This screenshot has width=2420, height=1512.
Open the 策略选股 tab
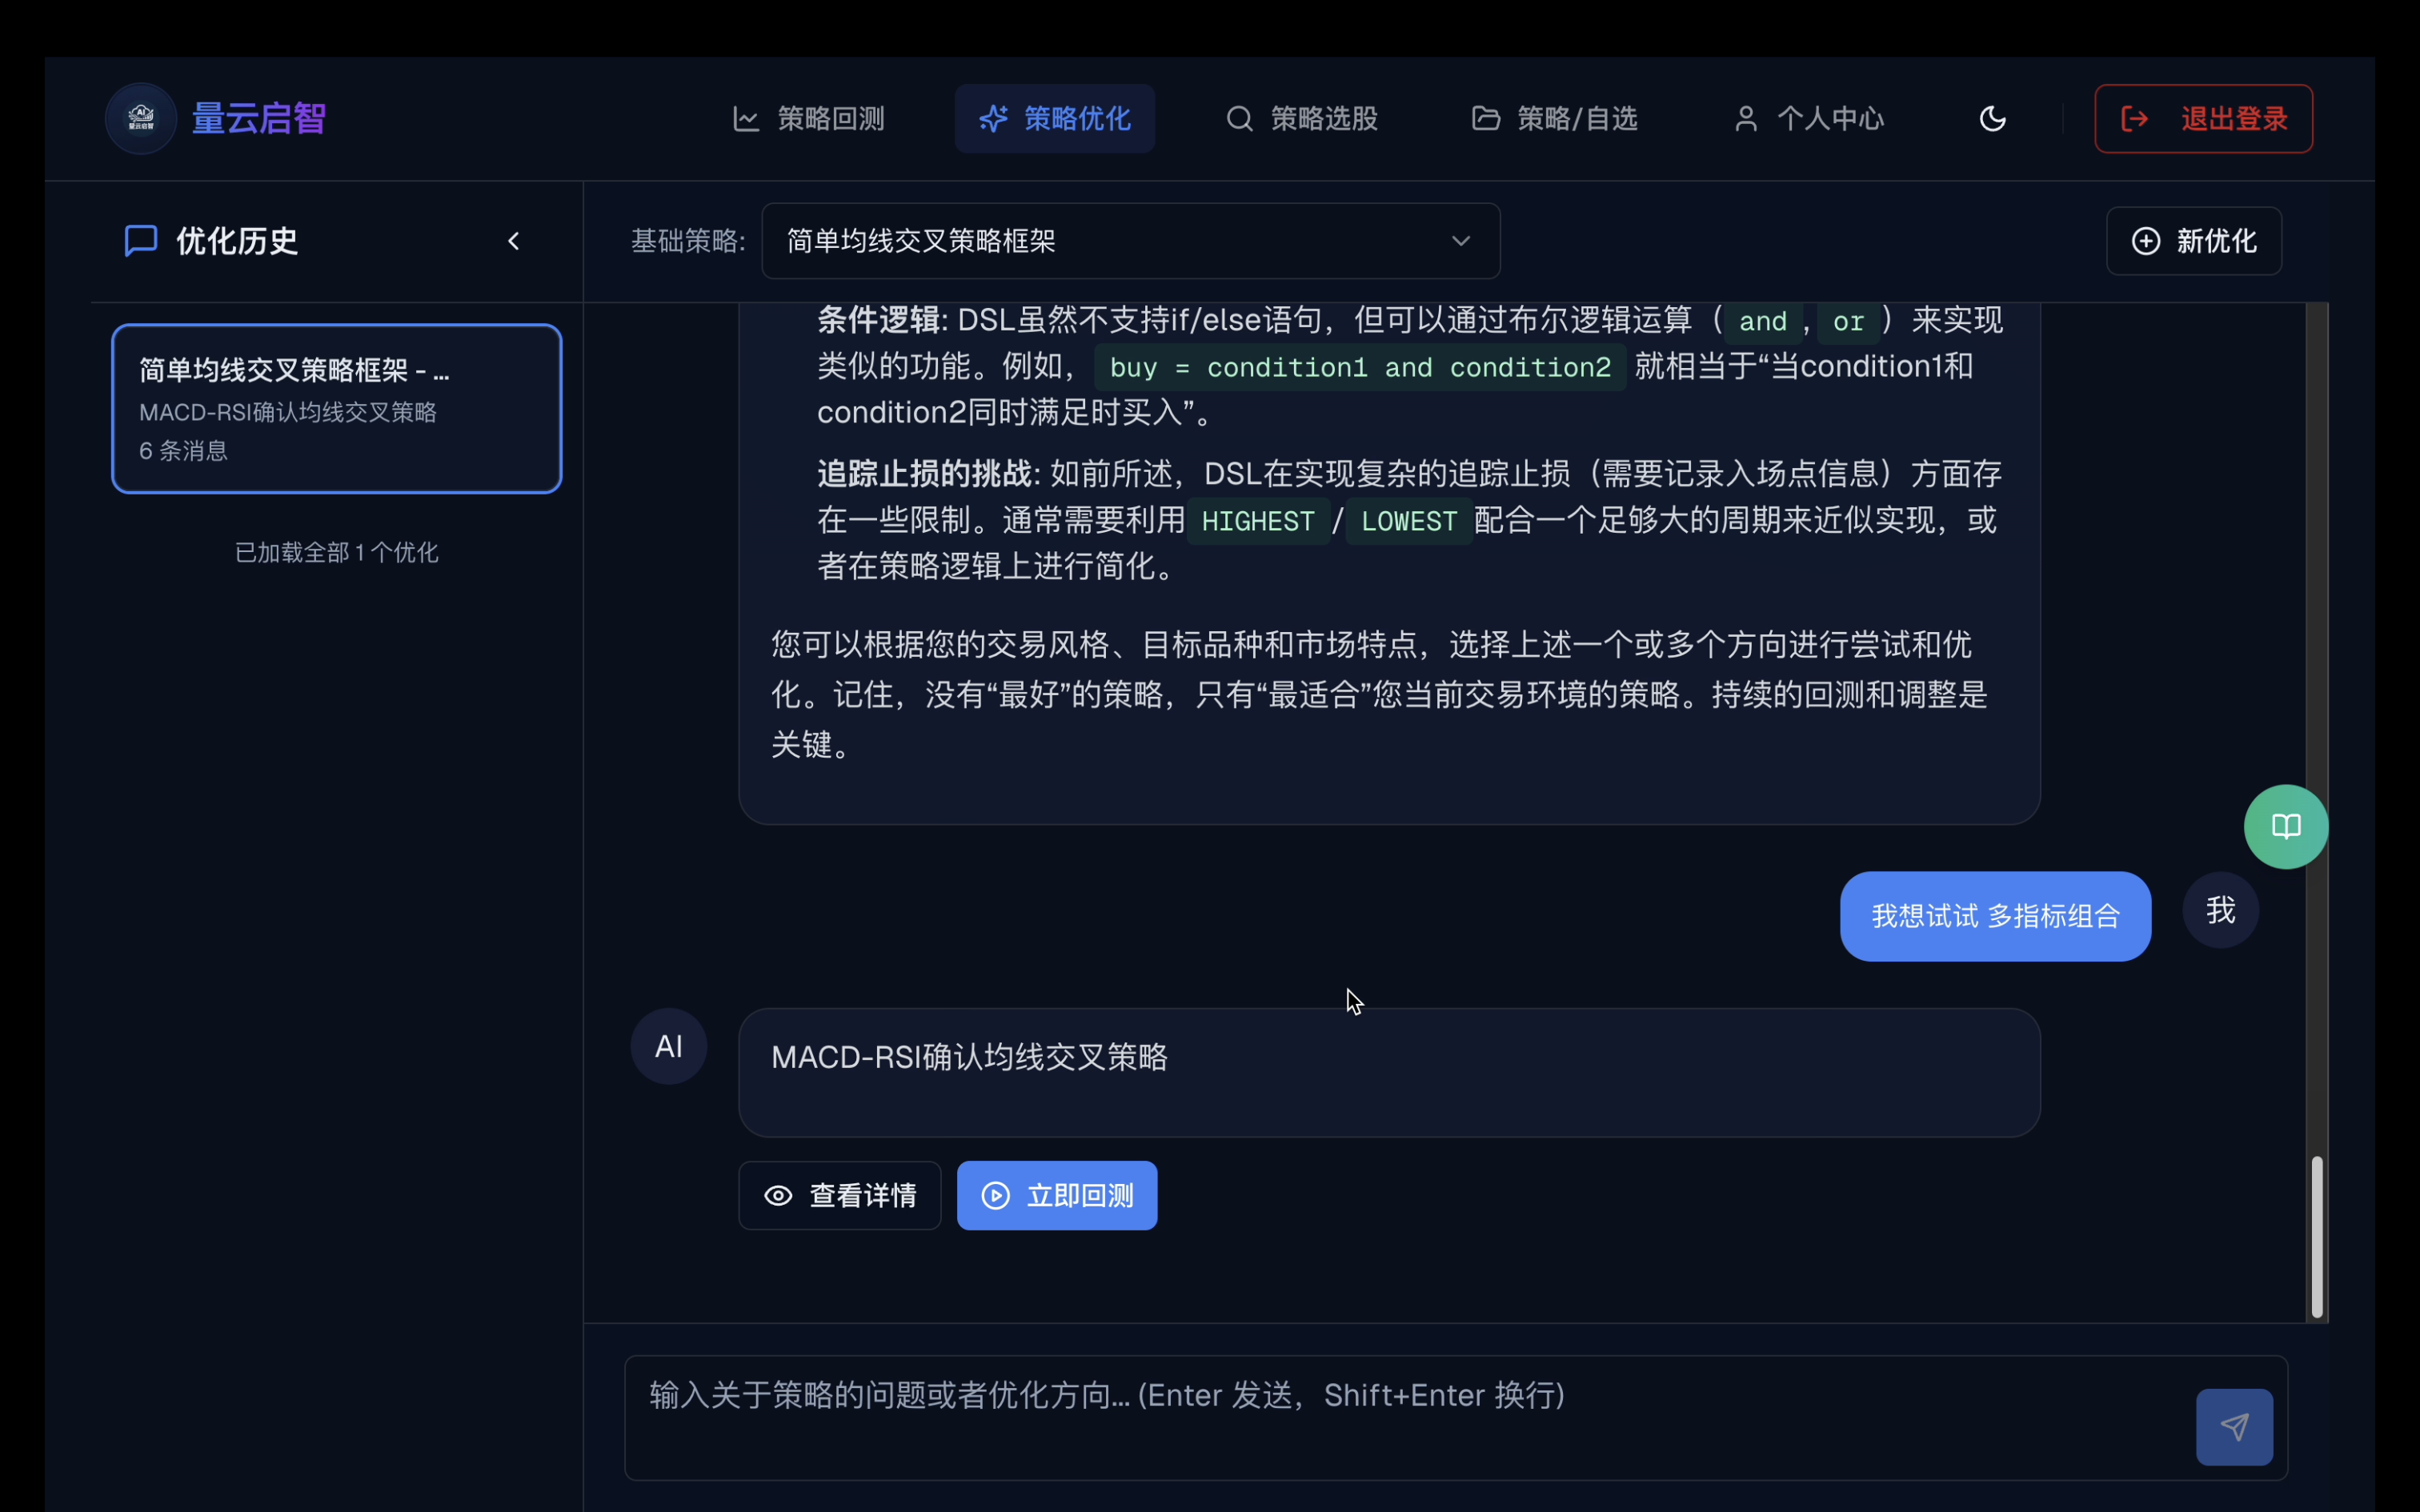[x=1301, y=118]
